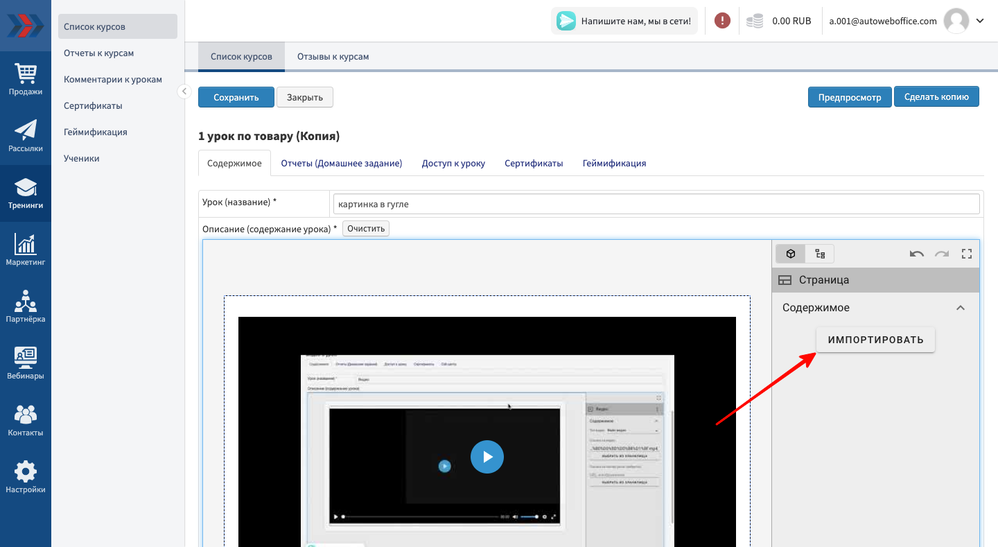Click the Сохранить button
This screenshot has width=998, height=547.
click(236, 97)
